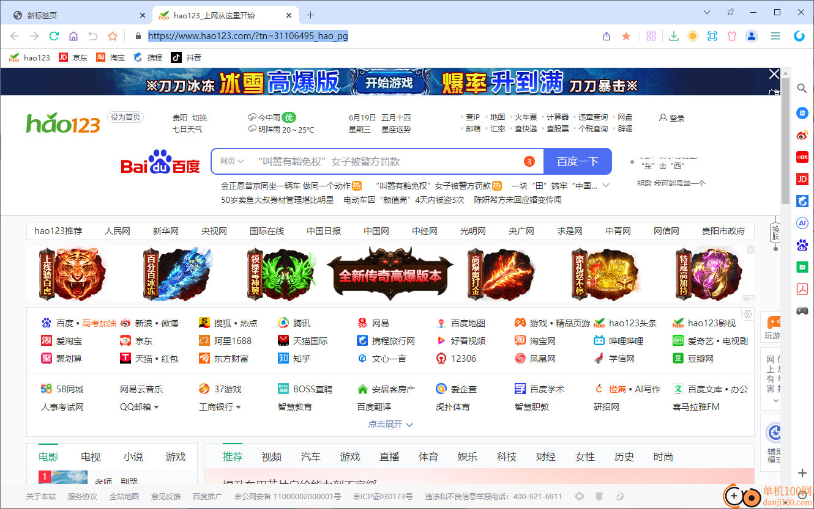
Task: Select the 电视 tab
Action: tap(91, 456)
